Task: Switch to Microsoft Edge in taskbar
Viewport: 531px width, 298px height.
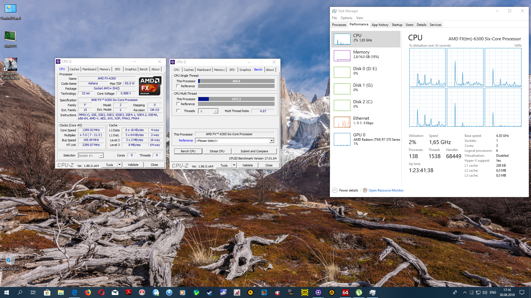Action: pos(74,292)
